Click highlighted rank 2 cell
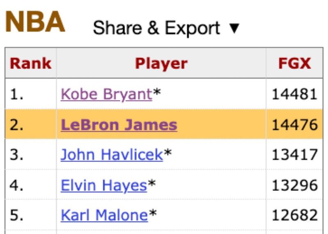This screenshot has width=328, height=234. (x=30, y=125)
